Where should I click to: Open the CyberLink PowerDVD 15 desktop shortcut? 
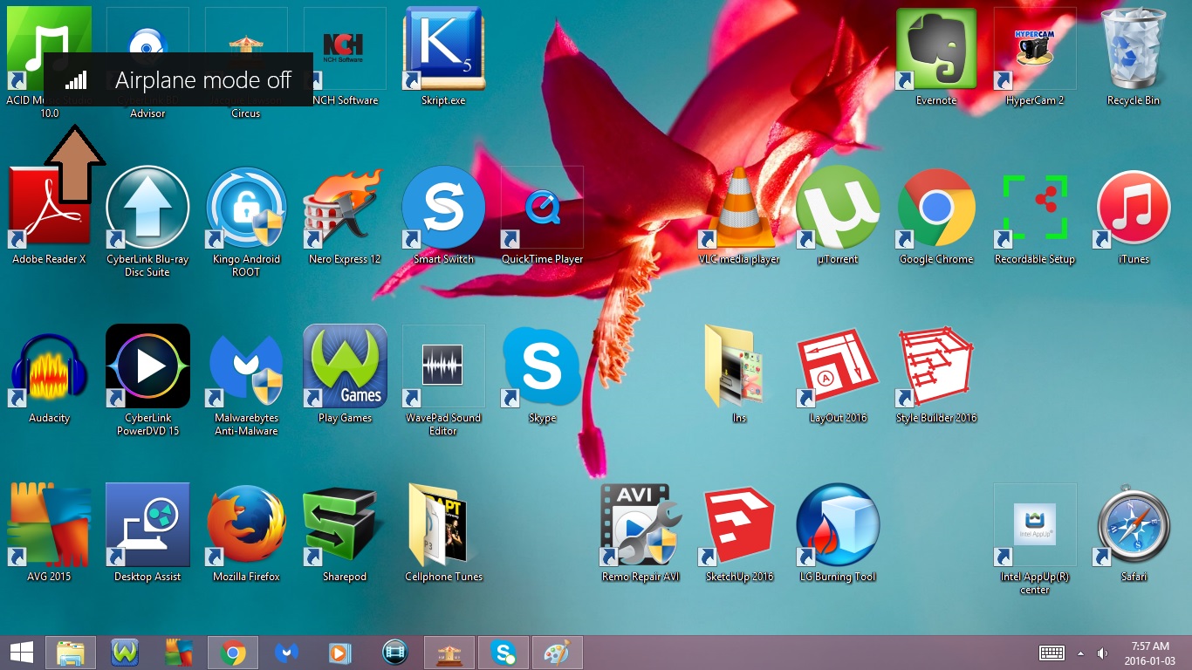[x=147, y=368]
